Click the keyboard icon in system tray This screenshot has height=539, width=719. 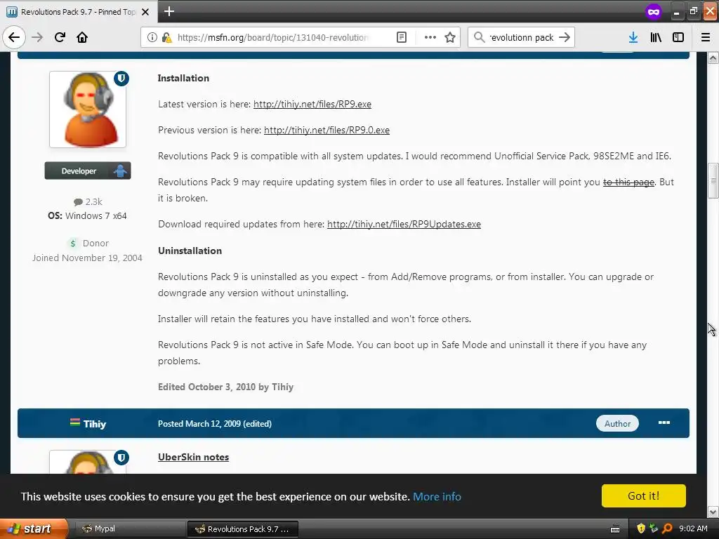click(615, 529)
